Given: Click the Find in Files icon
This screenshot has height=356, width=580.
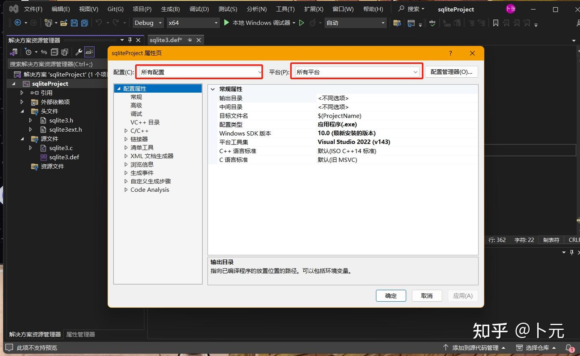Looking at the screenshot, I should (397, 23).
